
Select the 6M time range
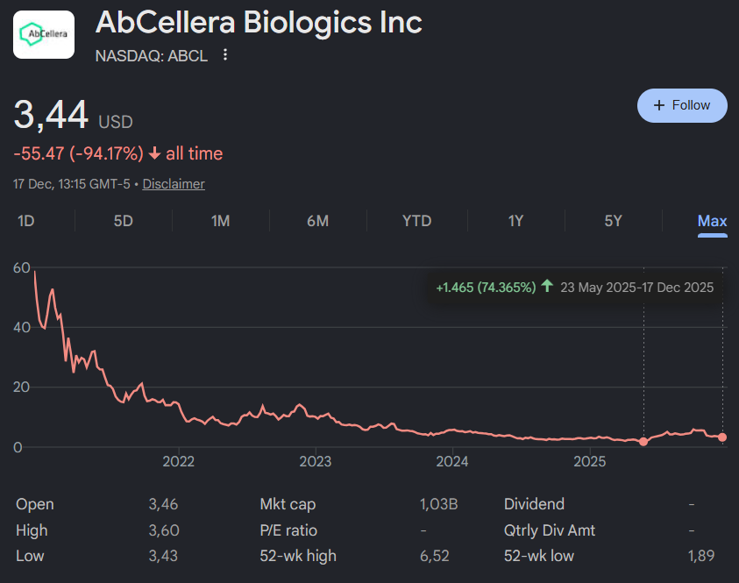tap(317, 221)
